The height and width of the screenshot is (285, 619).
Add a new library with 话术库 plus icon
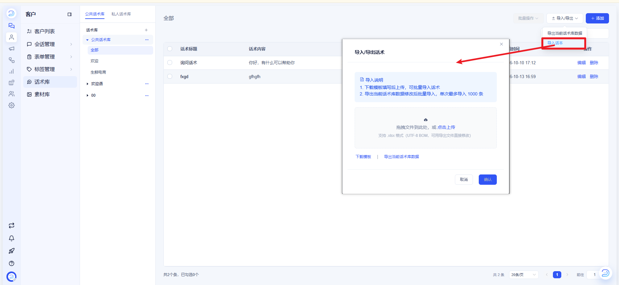(146, 30)
